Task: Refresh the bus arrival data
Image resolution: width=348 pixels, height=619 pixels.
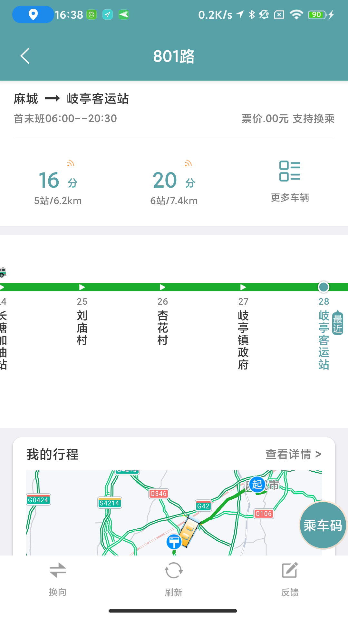Action: coord(174,571)
